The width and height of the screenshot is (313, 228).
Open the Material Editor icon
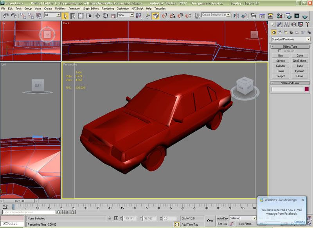pos(279,16)
